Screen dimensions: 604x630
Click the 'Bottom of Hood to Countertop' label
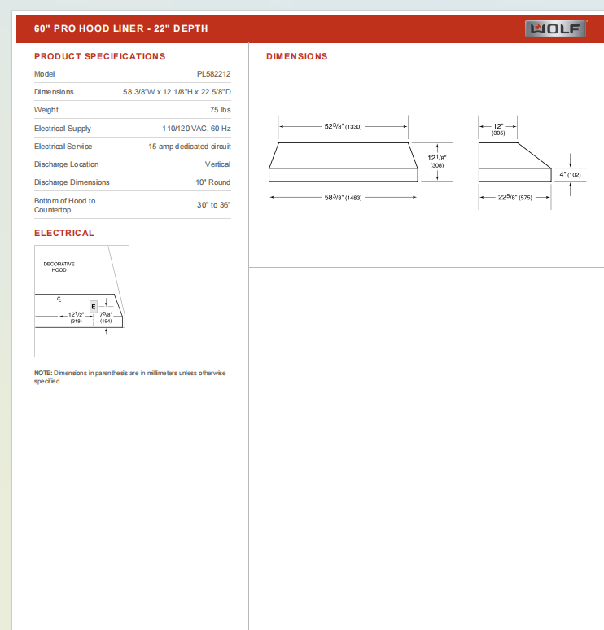(x=64, y=205)
